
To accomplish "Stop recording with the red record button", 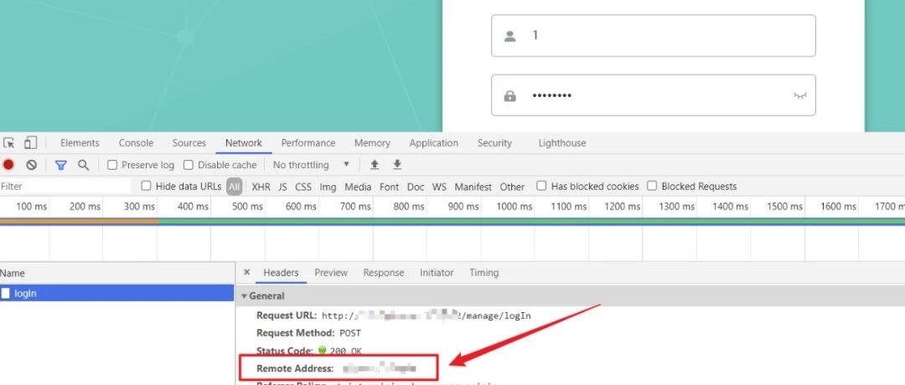I will (8, 165).
